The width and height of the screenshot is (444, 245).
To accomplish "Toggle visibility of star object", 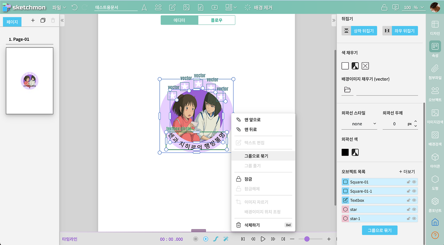I will coord(414,209).
